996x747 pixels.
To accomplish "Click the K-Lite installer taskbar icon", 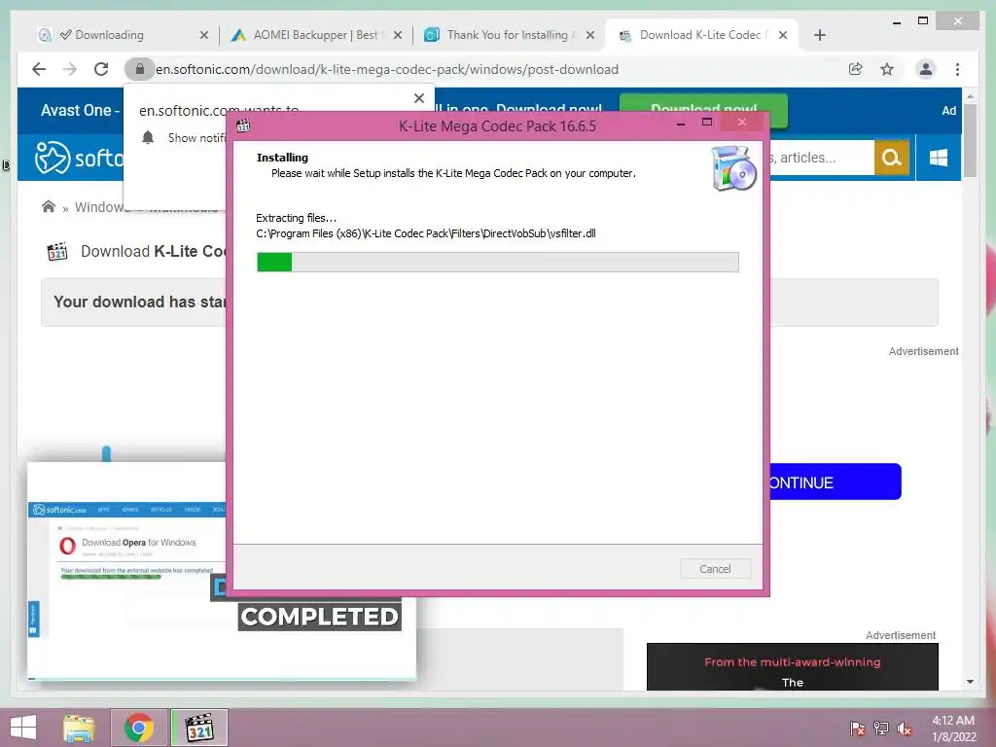I will pos(198,728).
